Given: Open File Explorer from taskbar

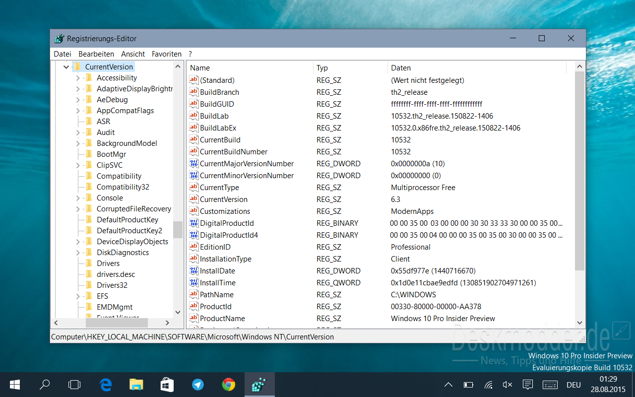Looking at the screenshot, I should pos(136,385).
